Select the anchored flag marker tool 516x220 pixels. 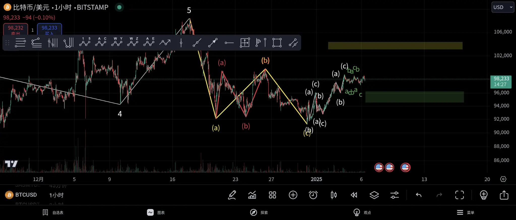point(261,42)
